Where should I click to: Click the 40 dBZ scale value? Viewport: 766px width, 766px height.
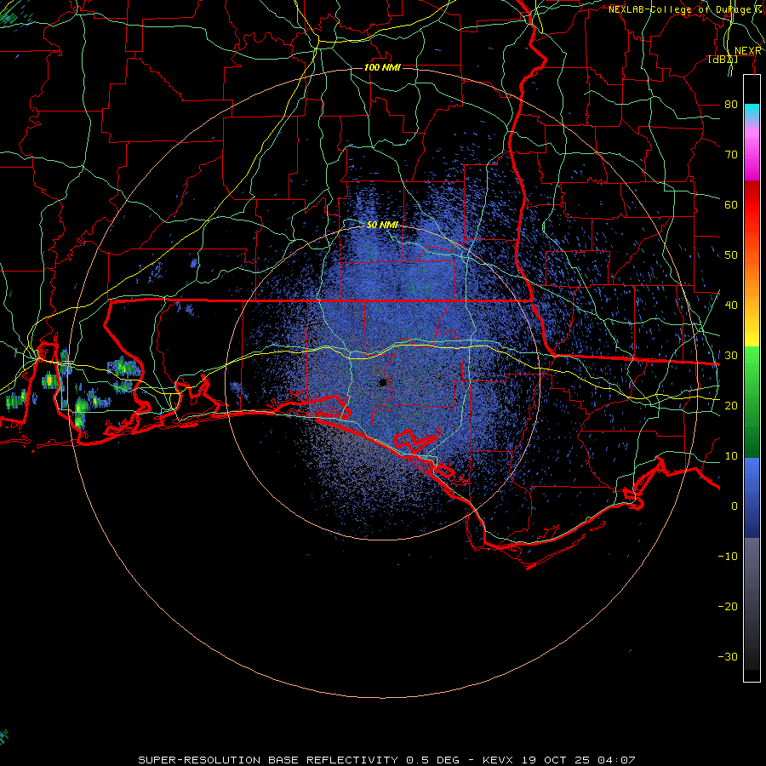pyautogui.click(x=731, y=306)
